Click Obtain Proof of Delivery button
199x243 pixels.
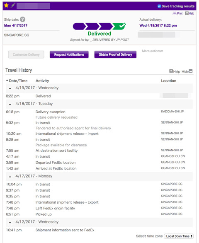point(115,55)
